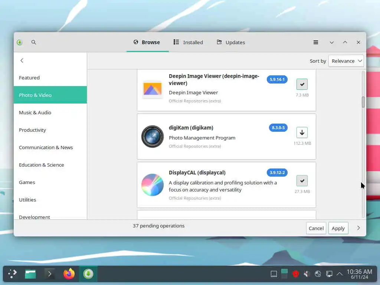Select the Games category
The image size is (380, 285).
(50, 182)
